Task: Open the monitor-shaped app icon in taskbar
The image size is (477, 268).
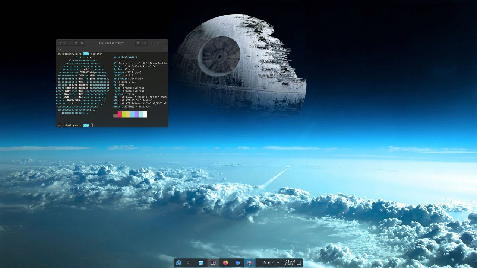Action: (x=250, y=263)
